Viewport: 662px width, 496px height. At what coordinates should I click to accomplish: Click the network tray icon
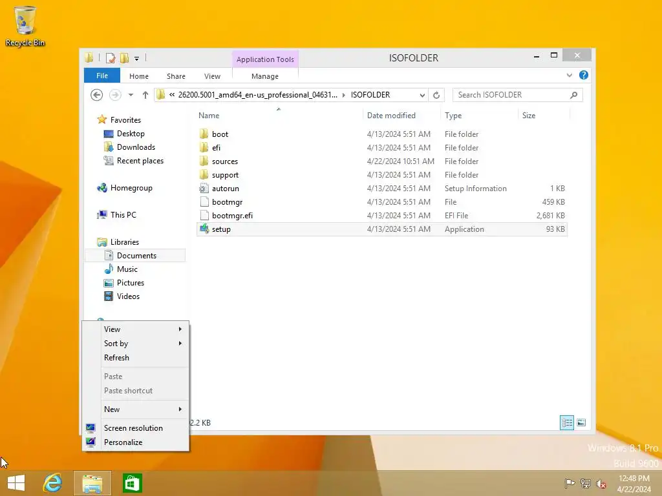(x=586, y=483)
